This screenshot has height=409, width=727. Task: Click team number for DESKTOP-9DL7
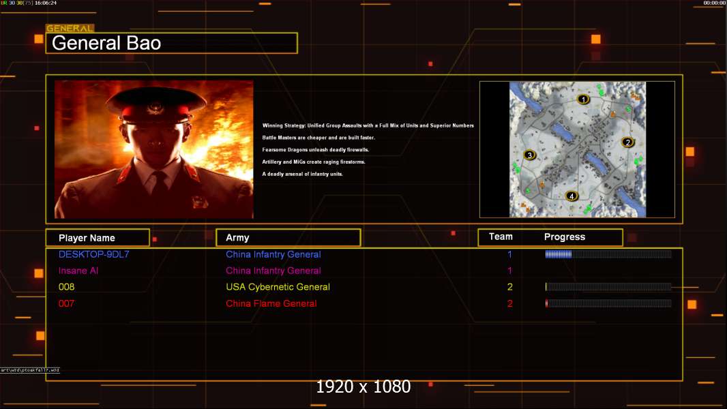coord(509,254)
